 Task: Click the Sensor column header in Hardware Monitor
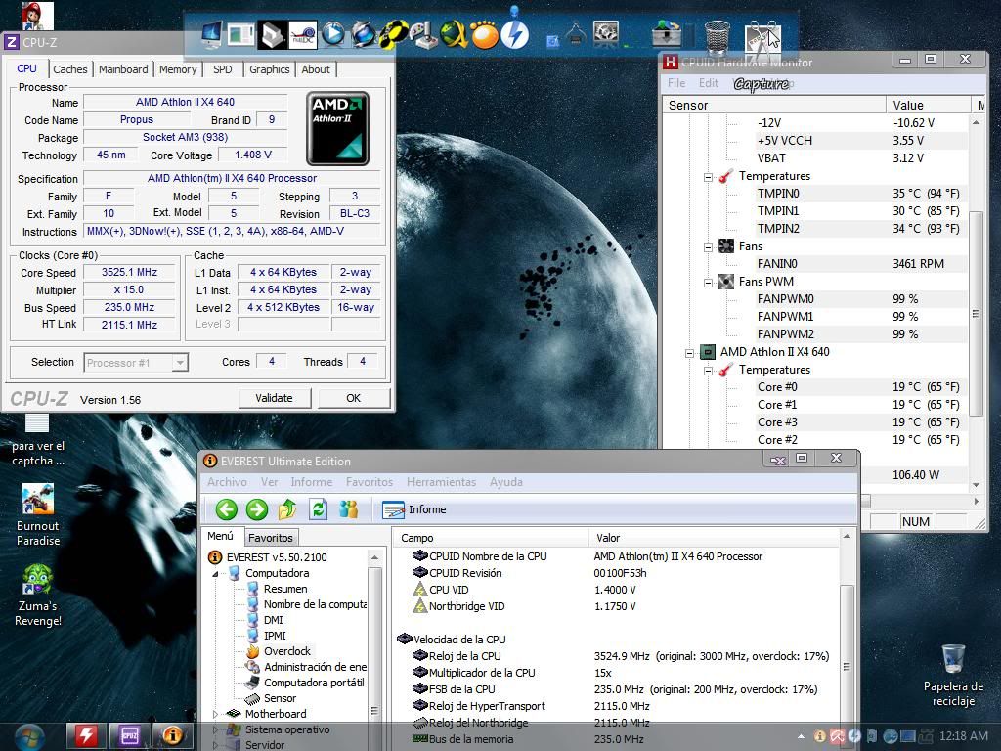[x=774, y=106]
